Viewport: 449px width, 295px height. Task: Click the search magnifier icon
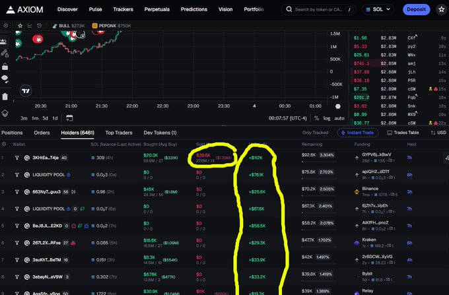289,9
